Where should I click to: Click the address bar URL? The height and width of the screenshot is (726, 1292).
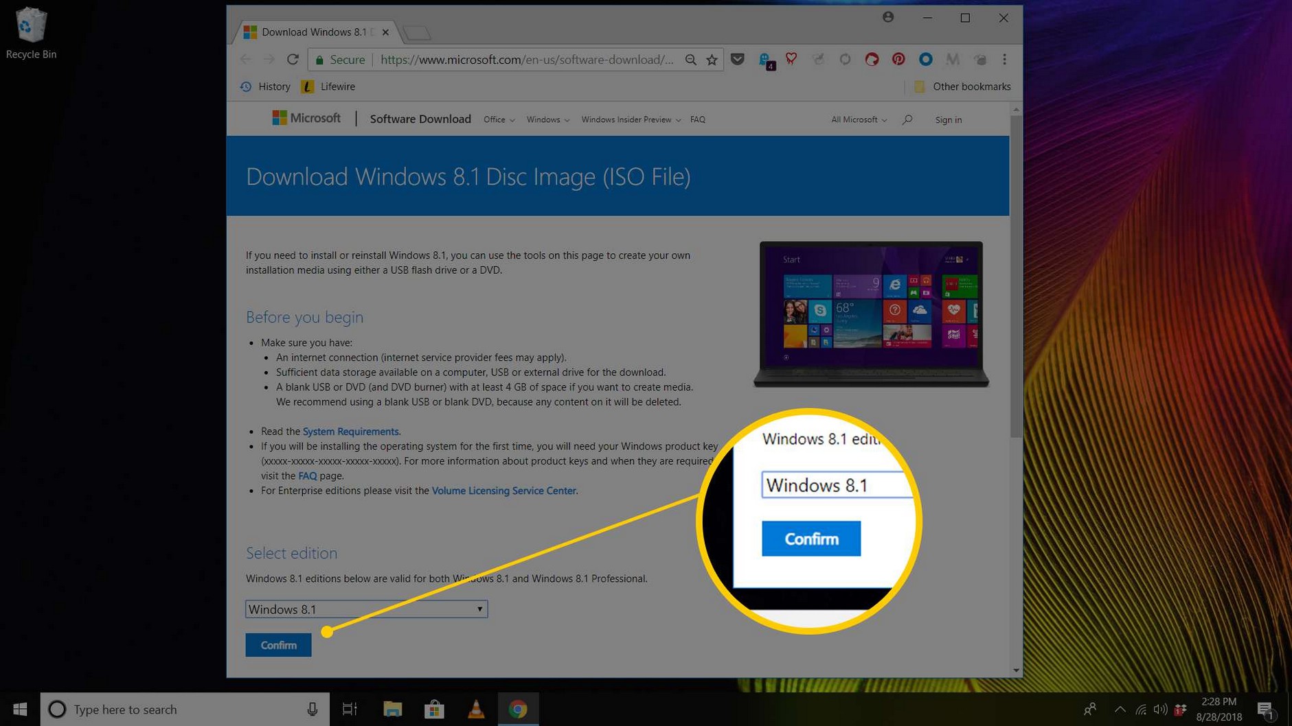(527, 60)
